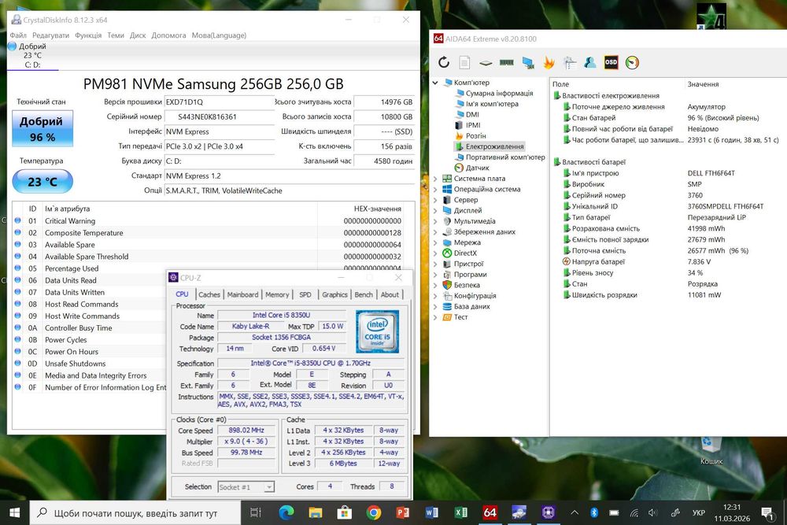Open the Task View taskbar button
Screen dimensions: 787x525
[x=256, y=512]
